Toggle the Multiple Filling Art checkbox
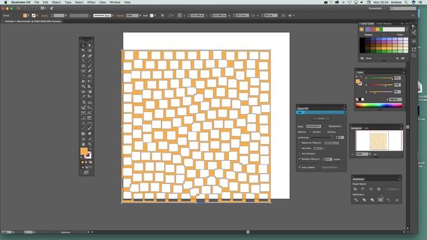This screenshot has width=427, height=240. [x=300, y=159]
